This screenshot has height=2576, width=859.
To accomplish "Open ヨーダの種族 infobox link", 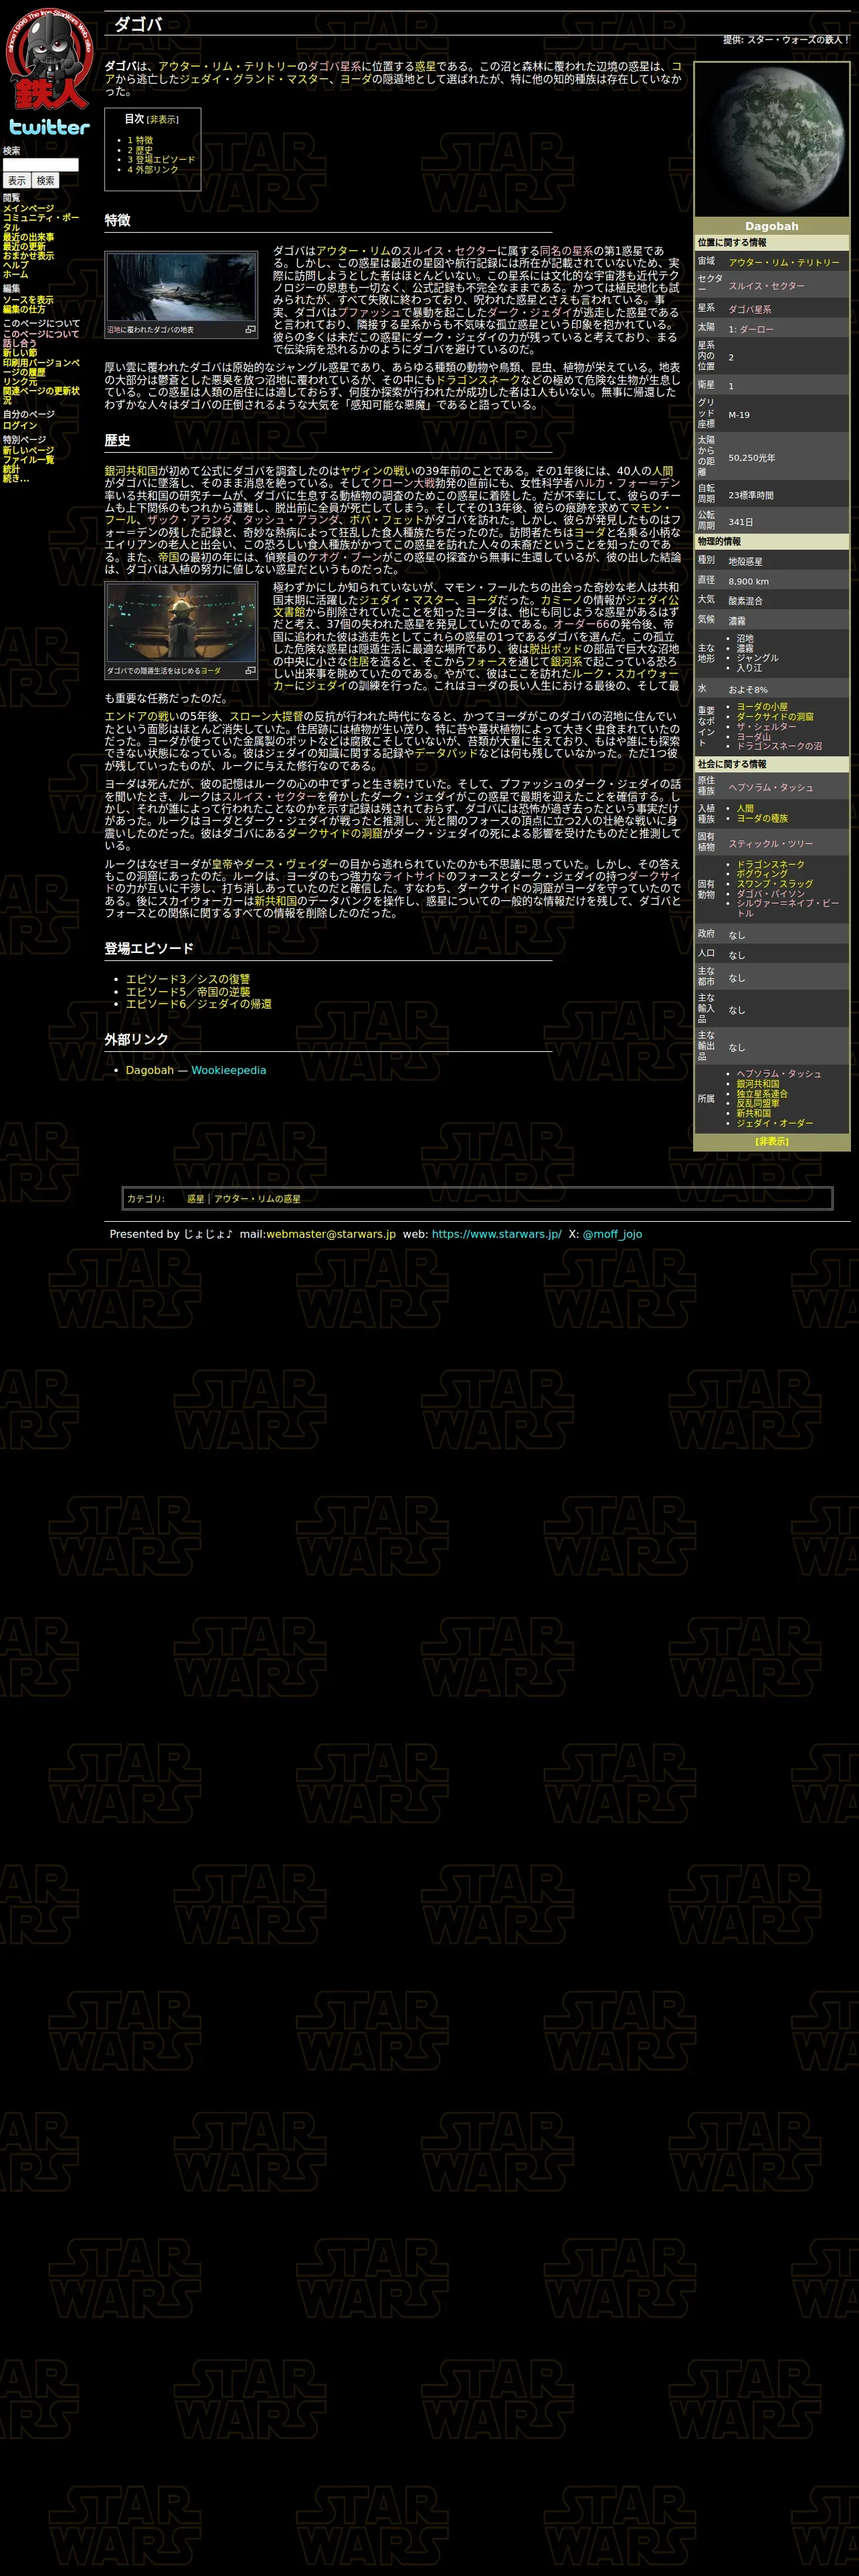I will pyautogui.click(x=762, y=818).
